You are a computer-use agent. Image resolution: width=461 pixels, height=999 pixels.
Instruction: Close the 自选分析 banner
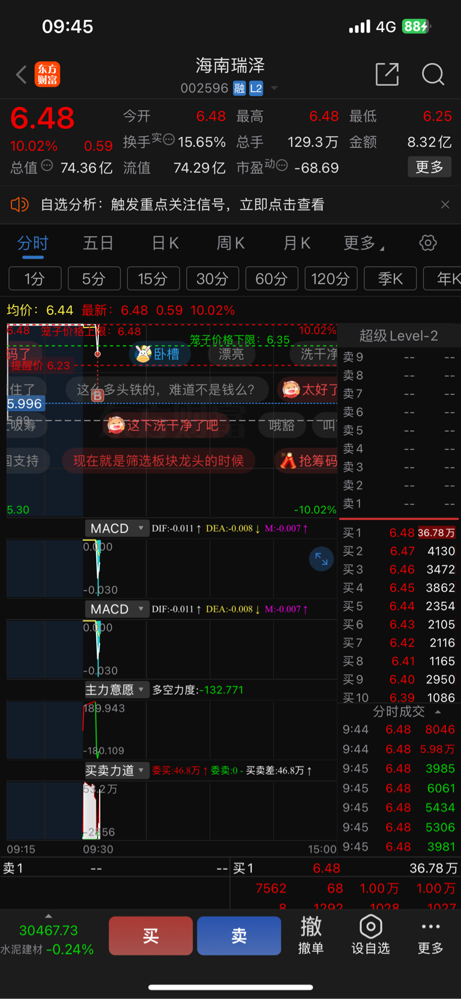pos(445,204)
